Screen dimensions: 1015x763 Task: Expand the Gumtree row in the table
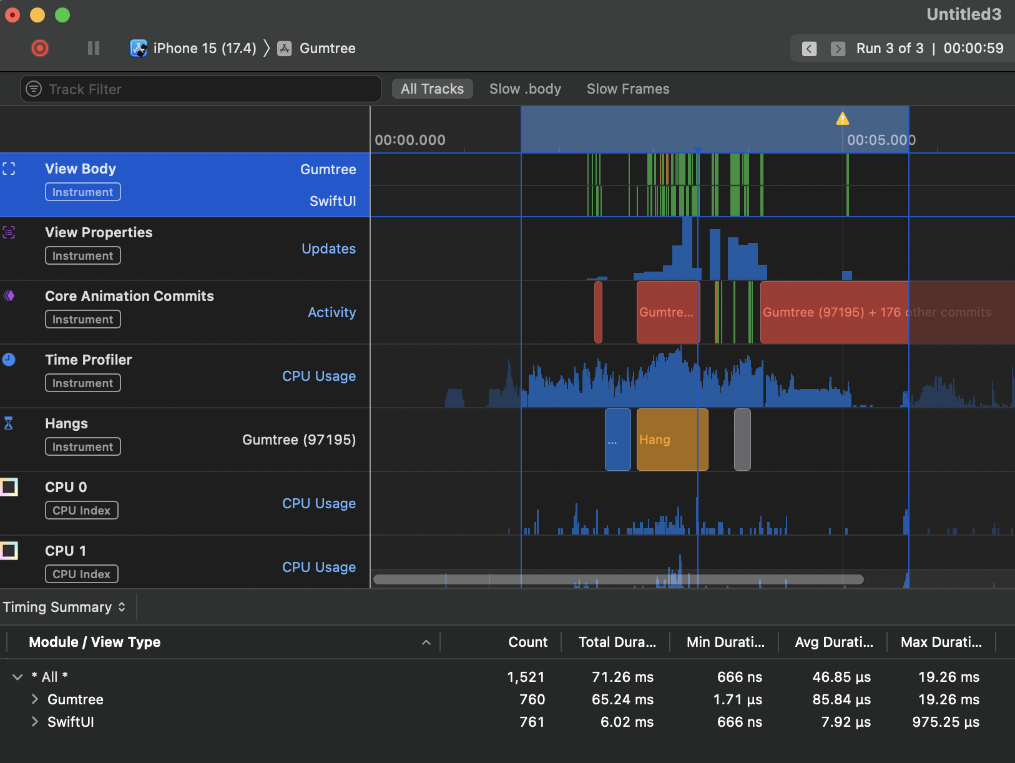[35, 699]
